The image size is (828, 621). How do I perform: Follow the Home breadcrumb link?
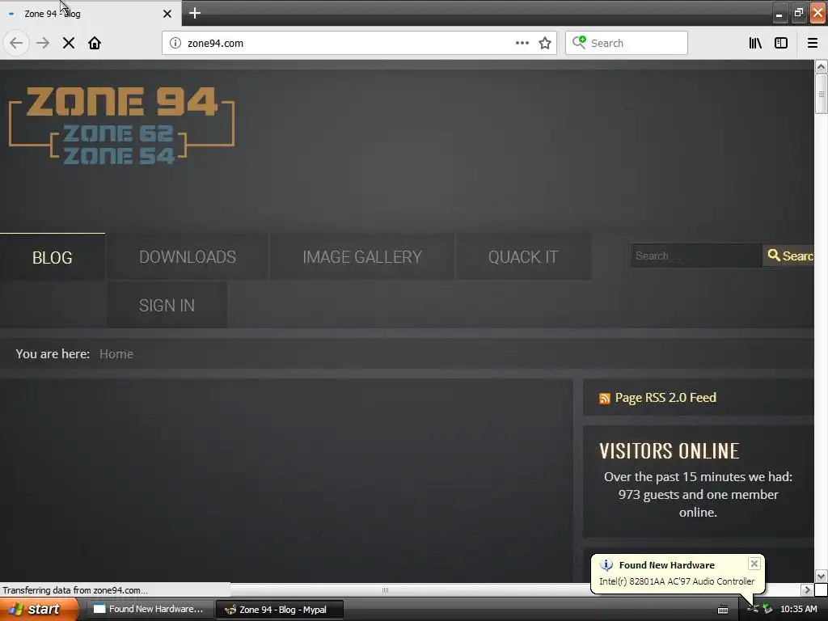(x=116, y=354)
